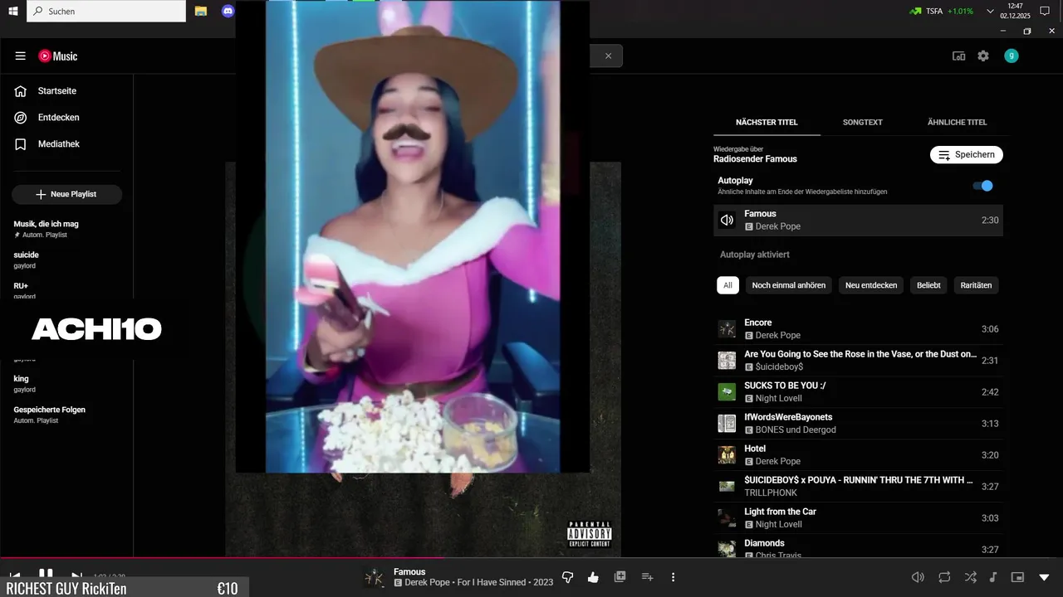Open the notification center icon

point(1046,12)
